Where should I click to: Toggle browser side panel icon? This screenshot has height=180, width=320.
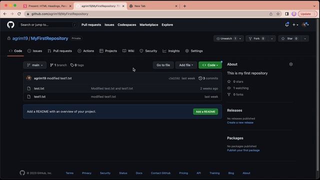pyautogui.click(x=286, y=14)
